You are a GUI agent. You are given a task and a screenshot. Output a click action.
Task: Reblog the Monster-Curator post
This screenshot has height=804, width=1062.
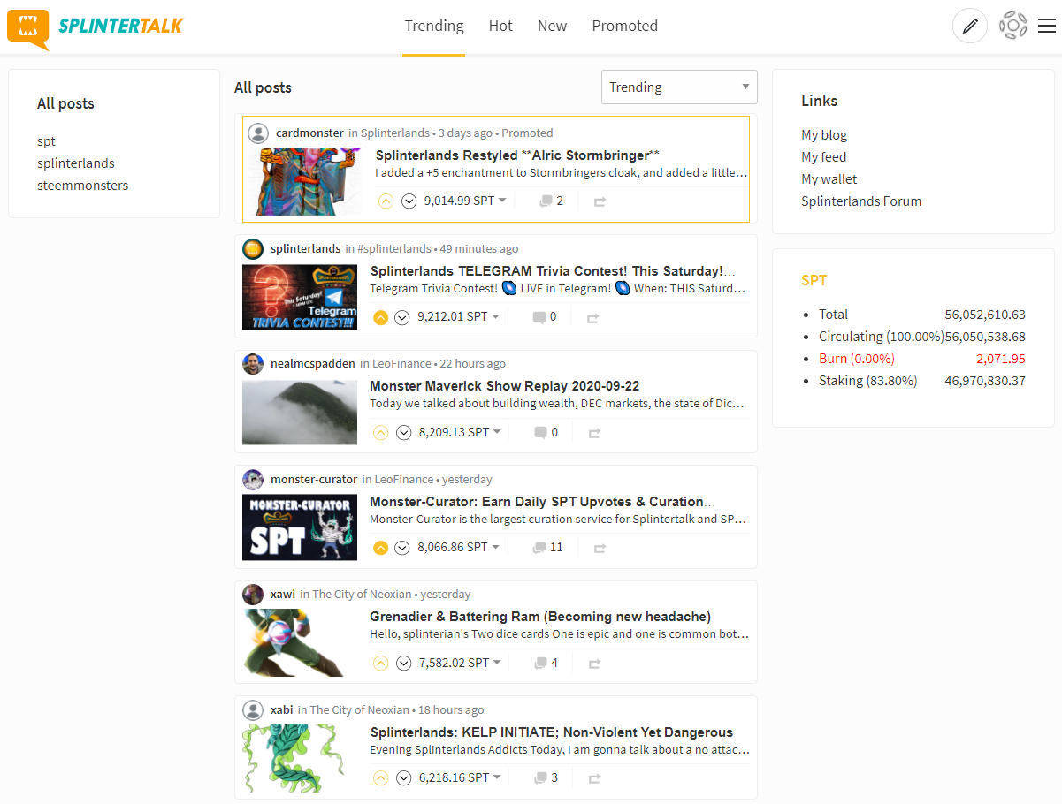[x=600, y=548]
